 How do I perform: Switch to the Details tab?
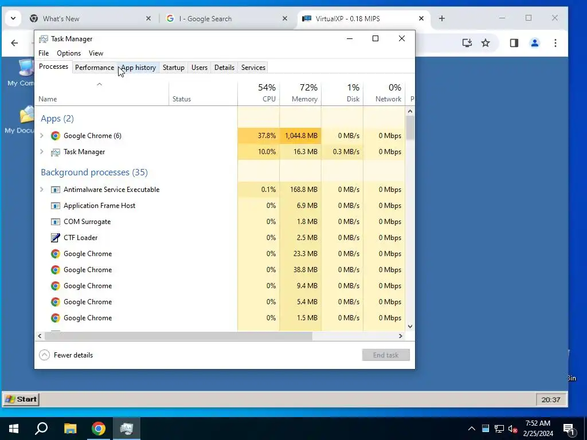click(224, 68)
